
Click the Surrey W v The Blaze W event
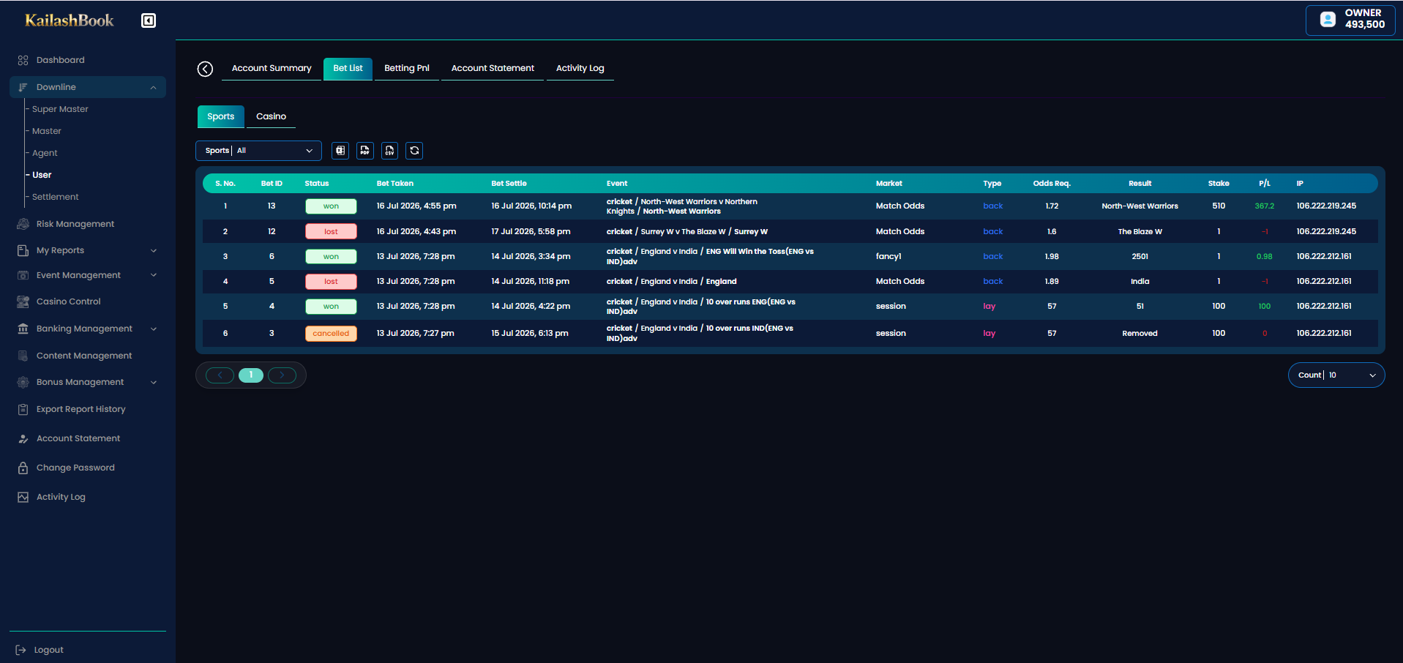click(687, 232)
